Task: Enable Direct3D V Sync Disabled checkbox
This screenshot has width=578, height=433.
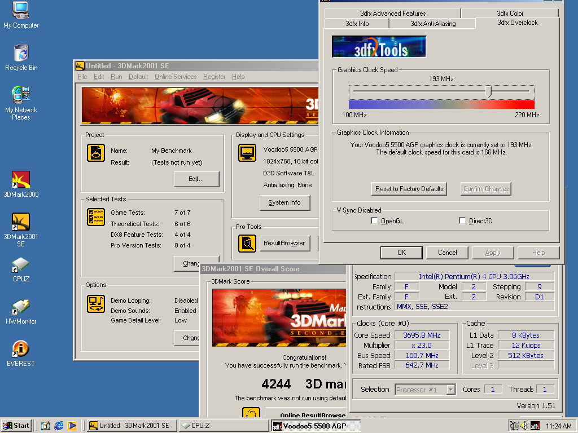Action: pos(462,221)
